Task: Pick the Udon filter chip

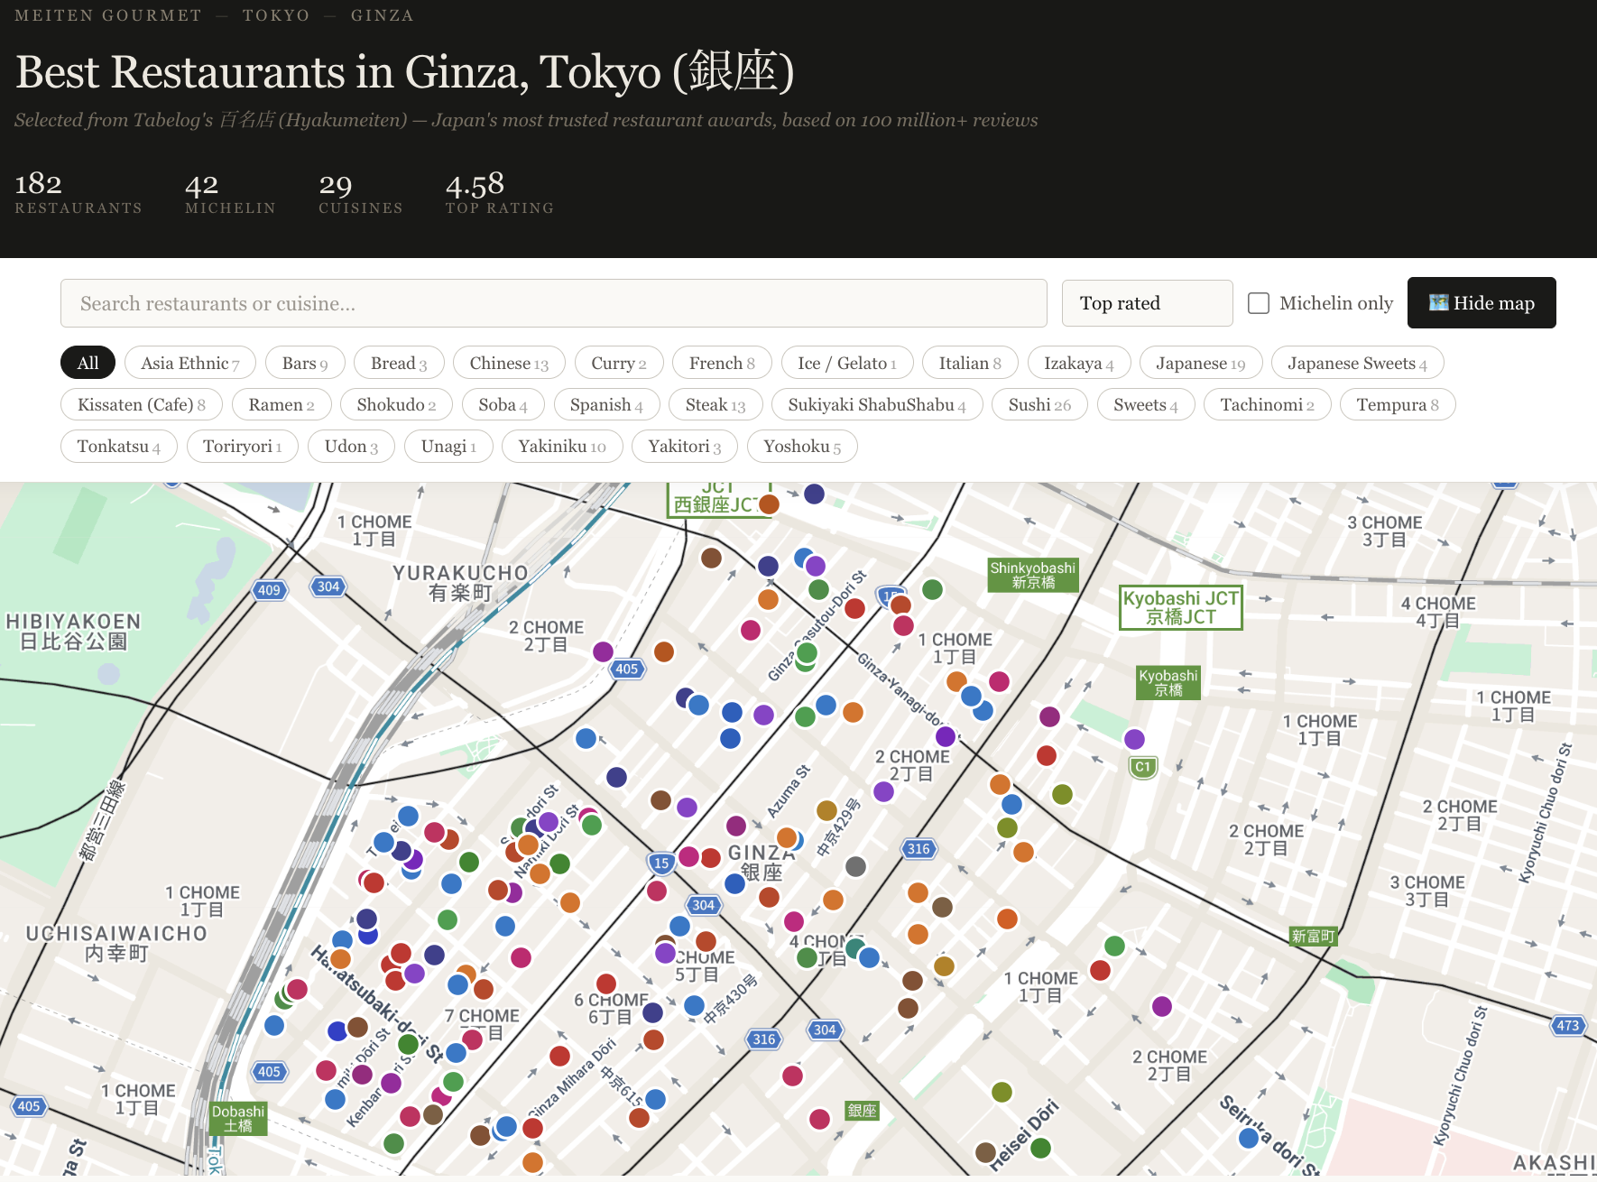Action: tap(351, 446)
